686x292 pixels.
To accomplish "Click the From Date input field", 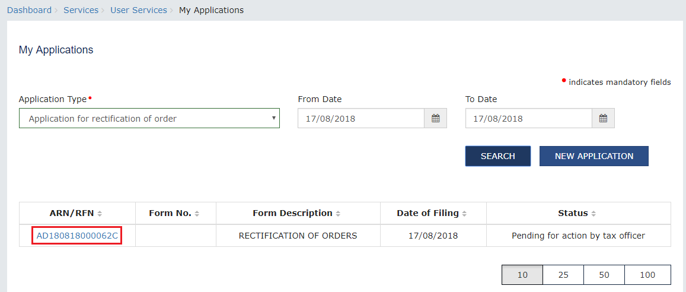I will click(360, 119).
